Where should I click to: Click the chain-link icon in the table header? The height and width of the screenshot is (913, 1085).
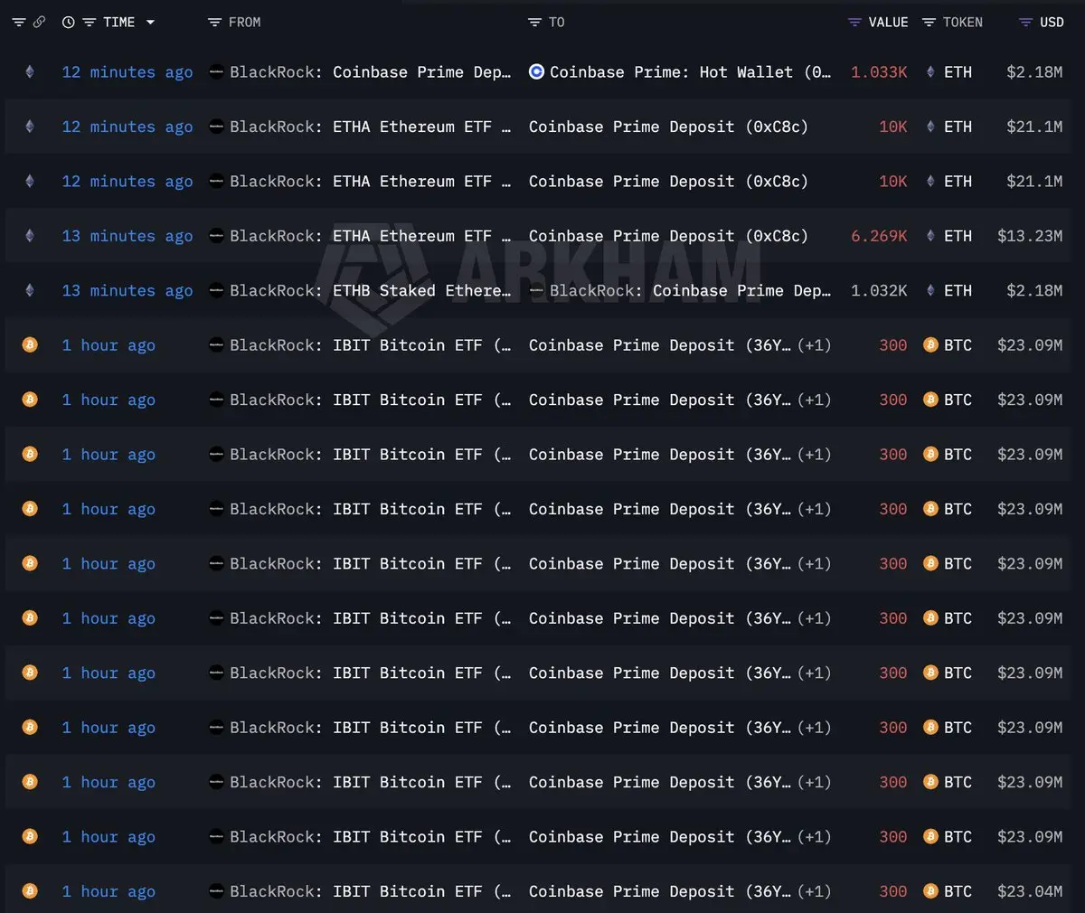(39, 23)
